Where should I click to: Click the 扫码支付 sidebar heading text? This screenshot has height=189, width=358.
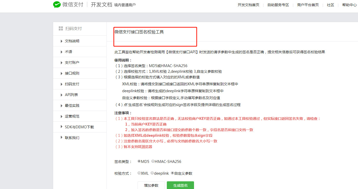[73, 28]
